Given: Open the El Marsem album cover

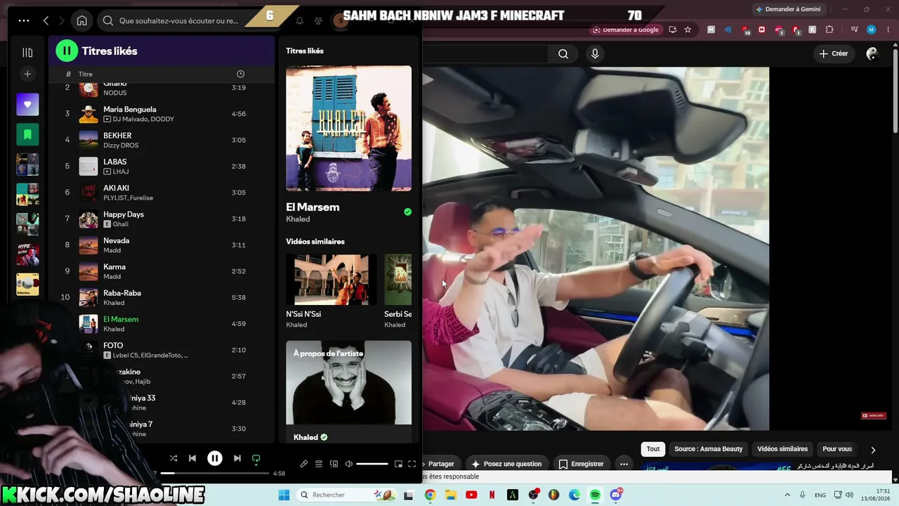Looking at the screenshot, I should [348, 129].
